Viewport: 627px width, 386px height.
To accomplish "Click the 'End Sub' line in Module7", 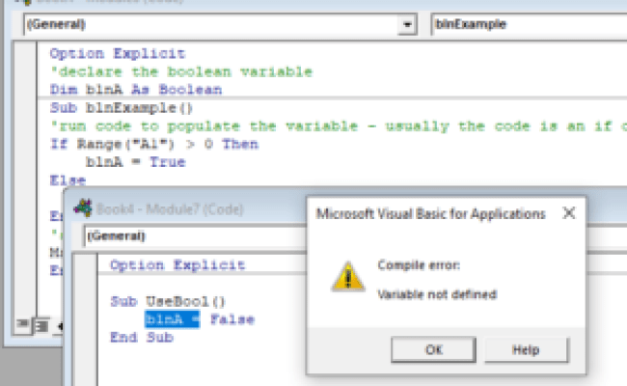I will [x=142, y=337].
